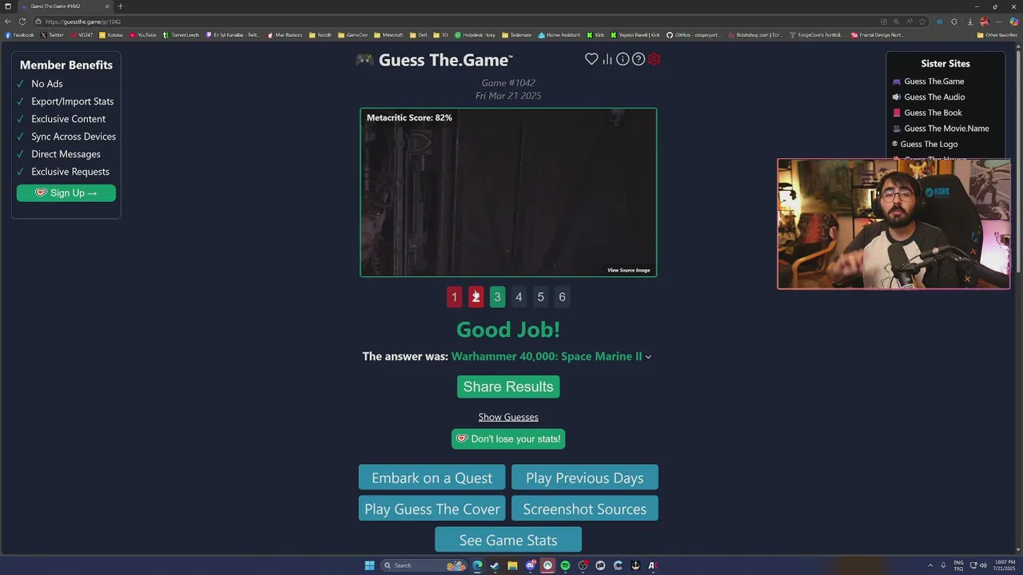Select screenshot number 3
The image size is (1023, 575).
497,297
